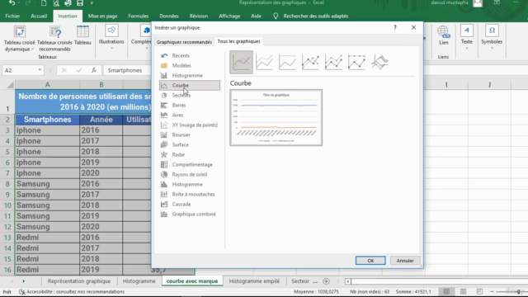Choose the stacked line chart subtype
528x297 pixels.
tap(264, 63)
